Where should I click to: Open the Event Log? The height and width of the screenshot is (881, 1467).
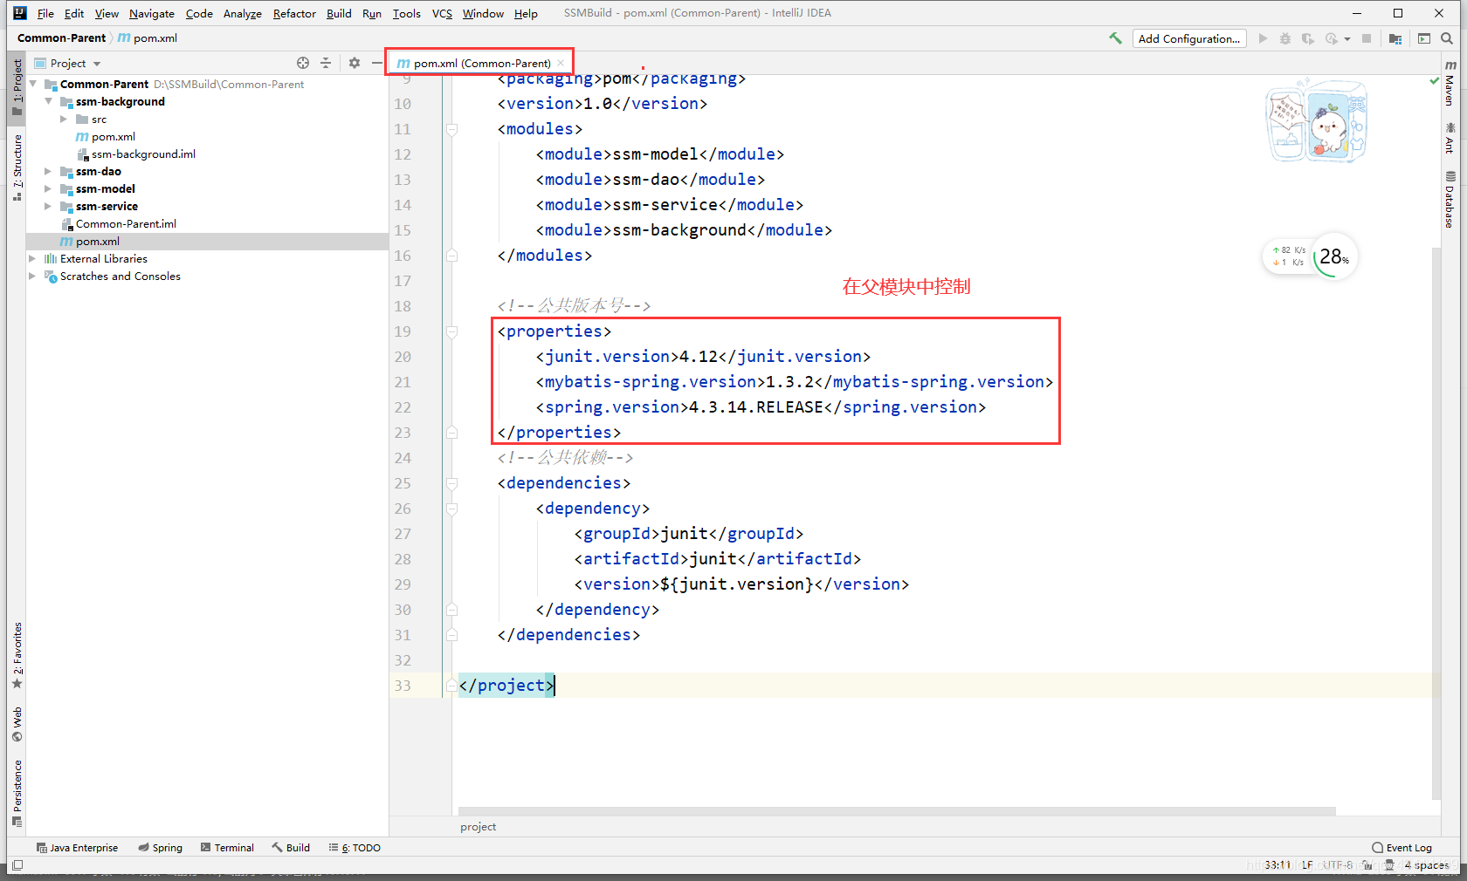(x=1402, y=848)
